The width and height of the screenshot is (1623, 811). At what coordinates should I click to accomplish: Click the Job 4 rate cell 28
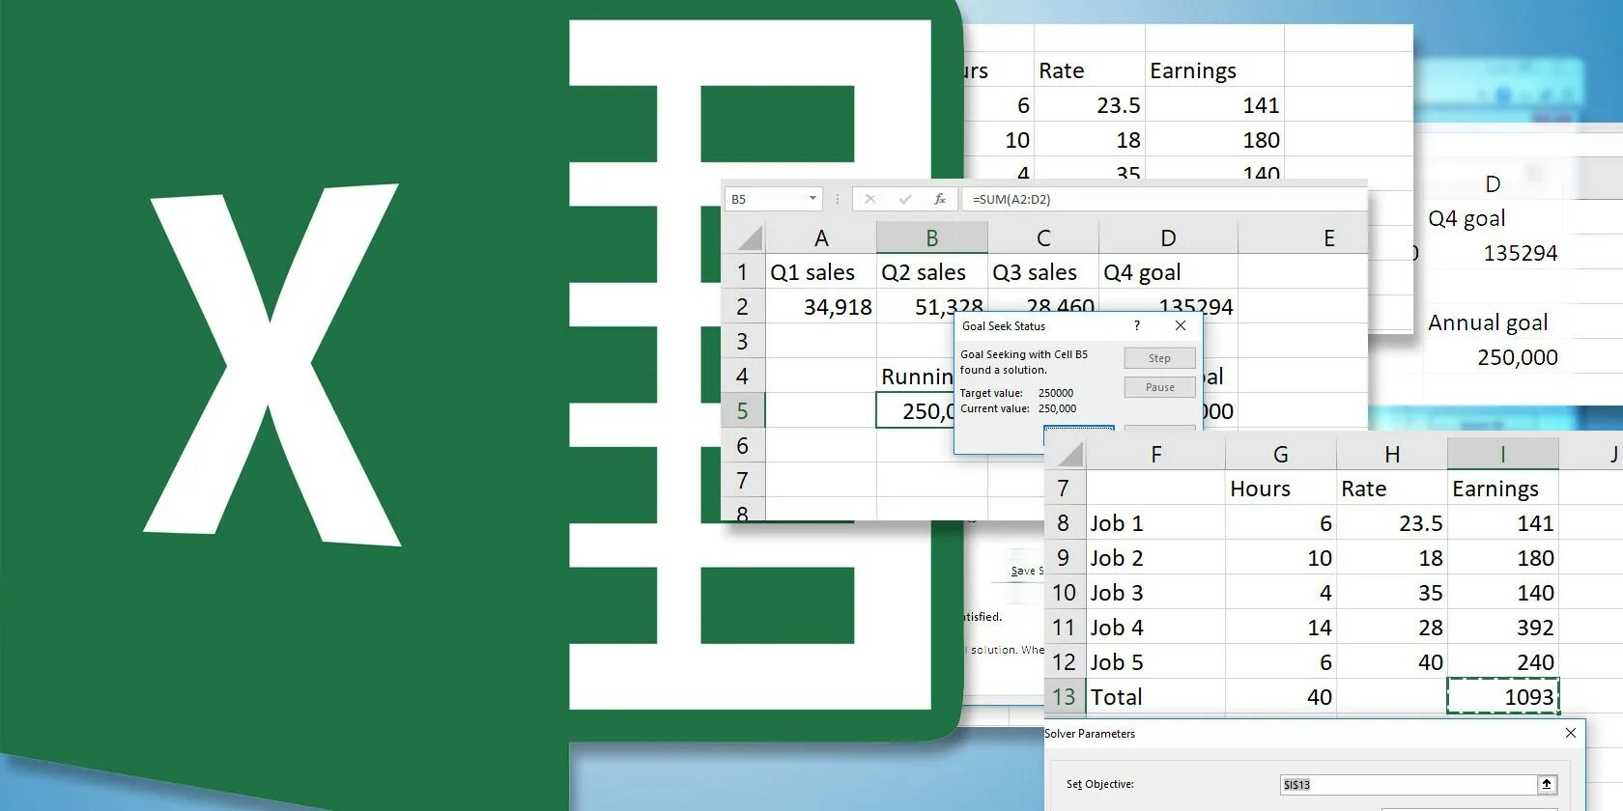click(x=1392, y=628)
